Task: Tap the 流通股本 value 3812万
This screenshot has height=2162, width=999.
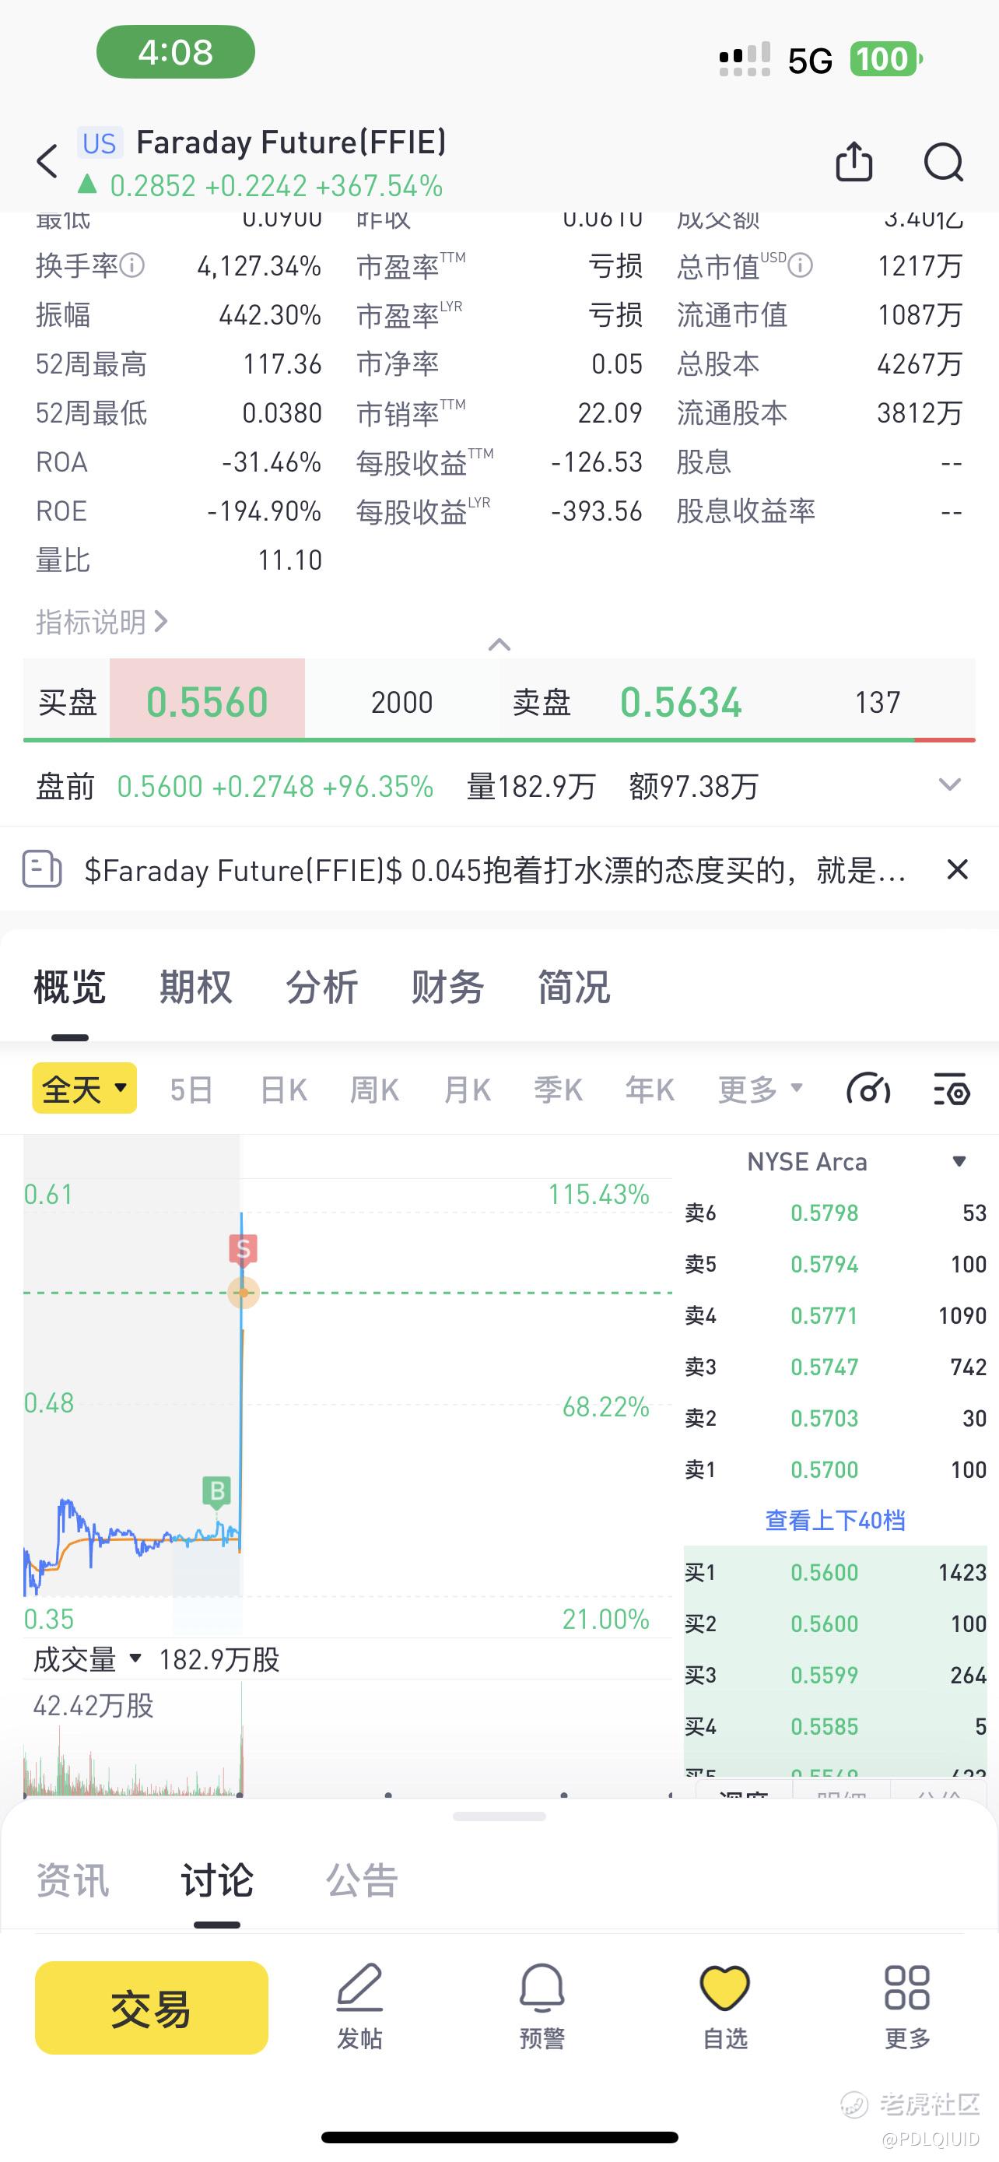Action: click(x=920, y=413)
